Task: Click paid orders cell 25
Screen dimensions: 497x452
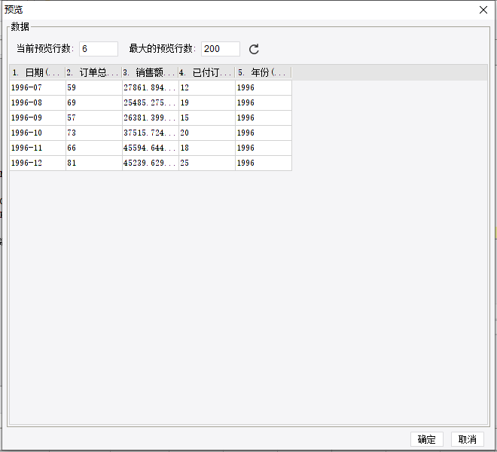Action: (x=206, y=163)
